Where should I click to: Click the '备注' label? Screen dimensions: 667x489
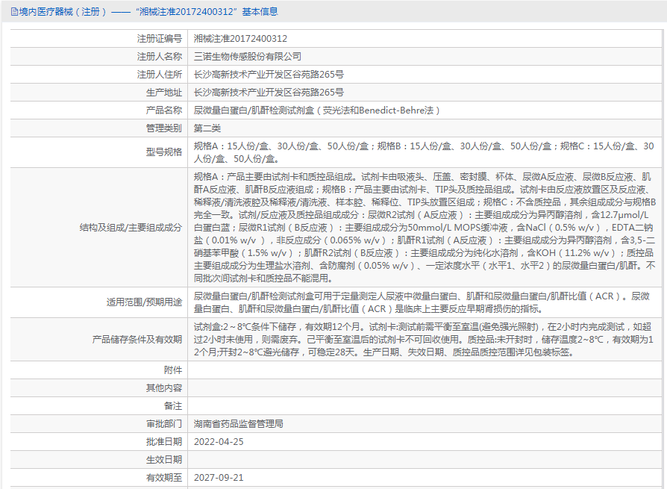point(172,405)
